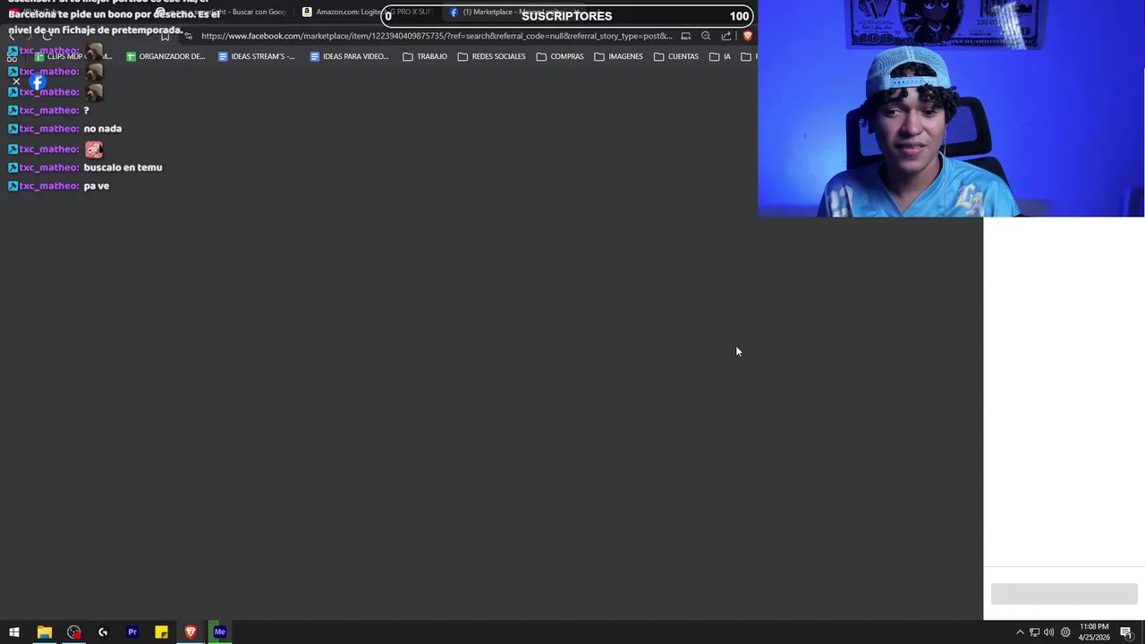Click the Facebook Marketplace URL address bar
The image size is (1145, 644).
[x=437, y=36]
